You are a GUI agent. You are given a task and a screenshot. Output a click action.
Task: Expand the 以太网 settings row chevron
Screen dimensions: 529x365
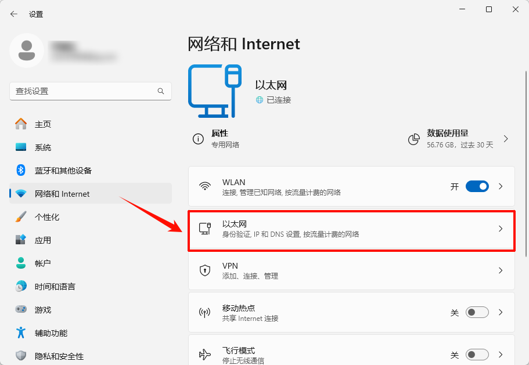tap(500, 230)
